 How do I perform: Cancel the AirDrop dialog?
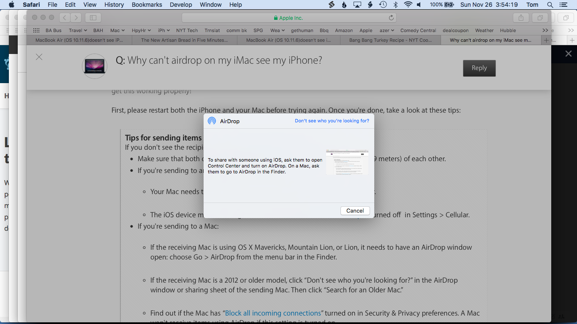[x=355, y=211]
